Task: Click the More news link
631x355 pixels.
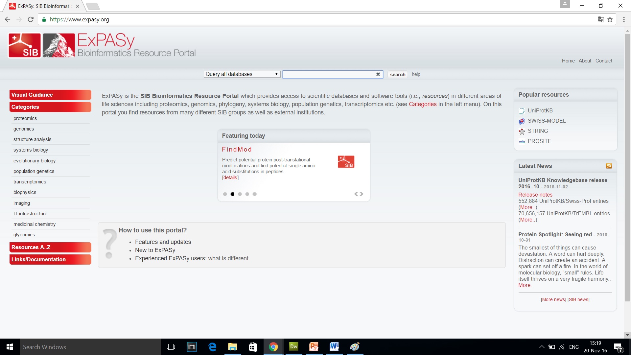Action: tap(553, 299)
